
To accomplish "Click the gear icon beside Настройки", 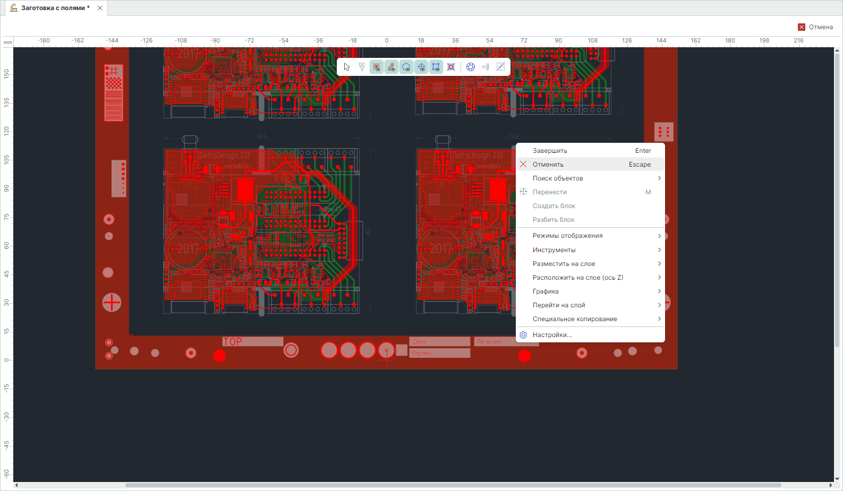I will pyautogui.click(x=523, y=335).
